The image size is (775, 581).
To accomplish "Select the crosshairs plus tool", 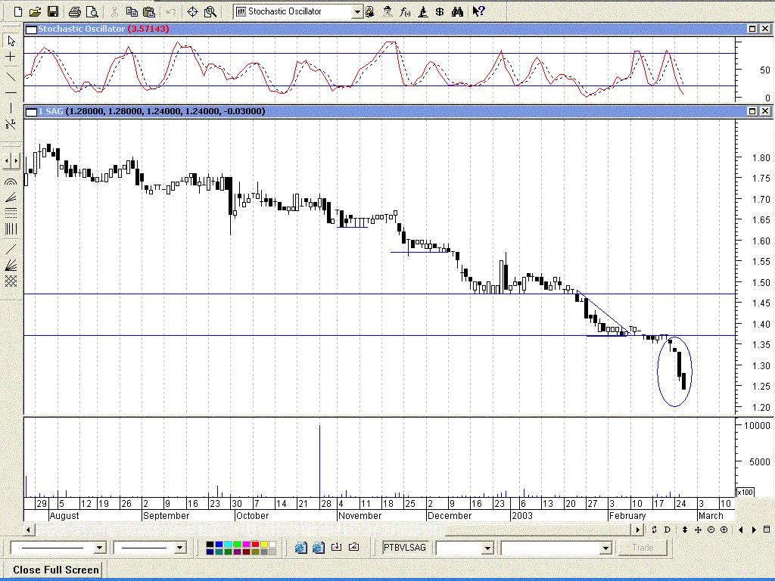I will [11, 57].
